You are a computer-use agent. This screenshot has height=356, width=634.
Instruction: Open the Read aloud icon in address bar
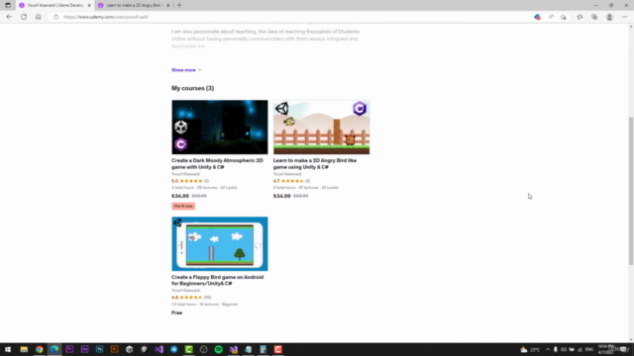click(551, 17)
